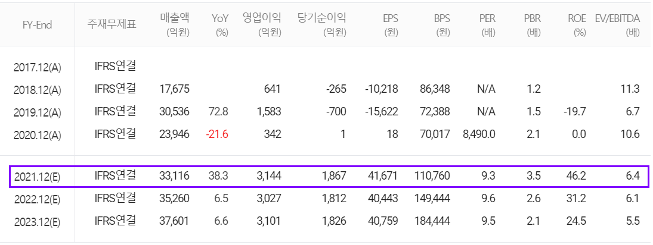Click the BPS value 110,760

(x=432, y=176)
